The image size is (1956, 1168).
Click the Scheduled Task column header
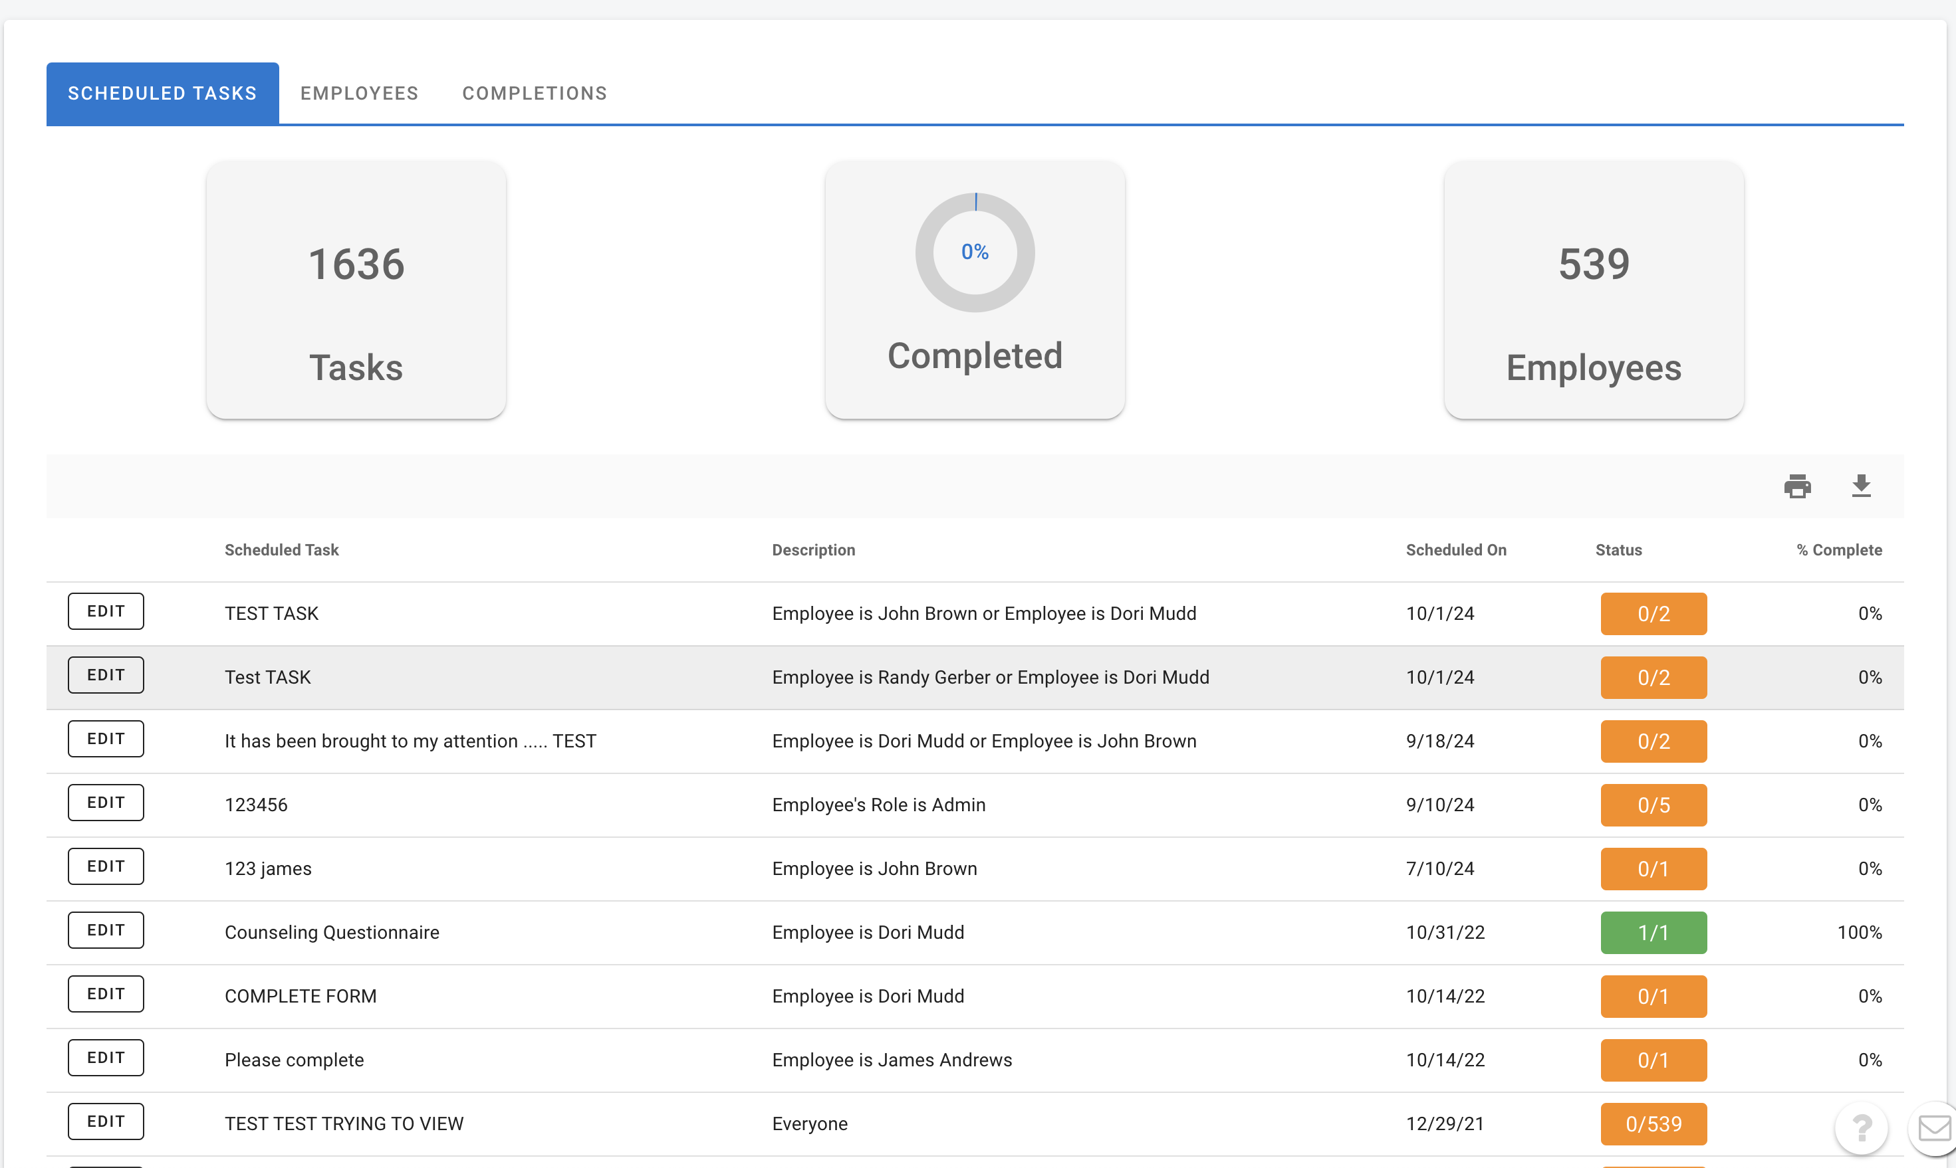pos(281,550)
